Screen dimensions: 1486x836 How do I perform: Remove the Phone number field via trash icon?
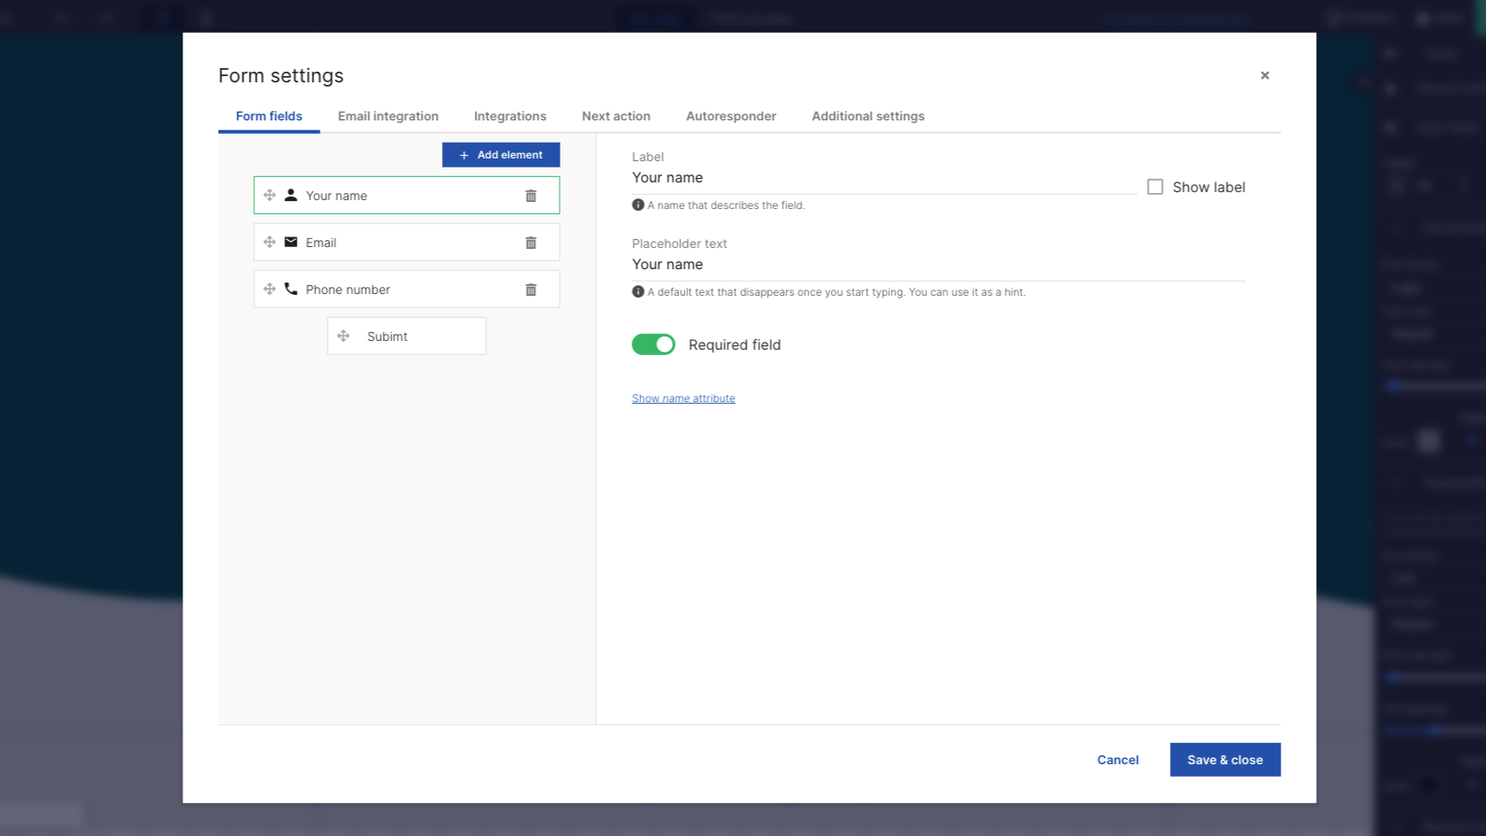[x=530, y=289]
